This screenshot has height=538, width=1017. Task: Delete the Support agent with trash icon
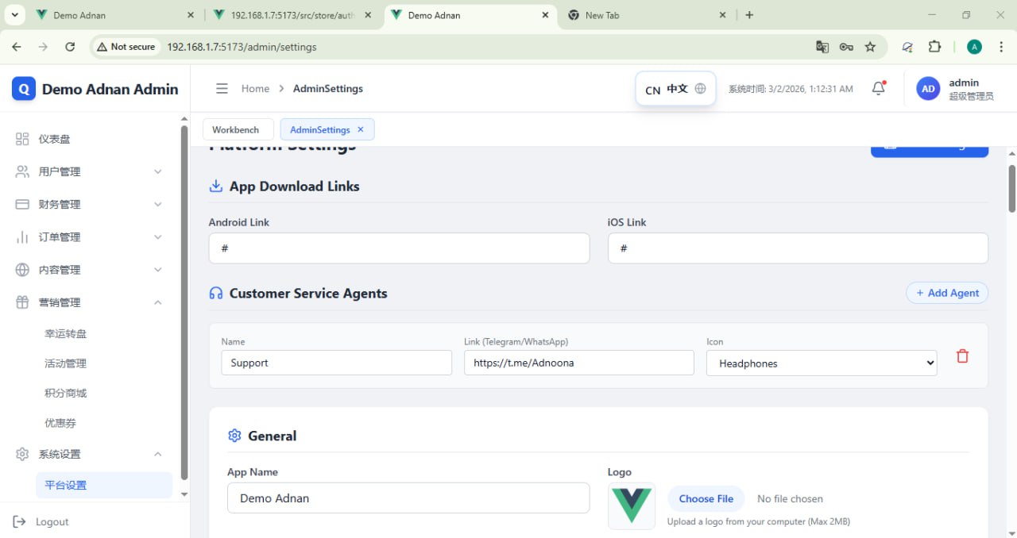point(962,356)
